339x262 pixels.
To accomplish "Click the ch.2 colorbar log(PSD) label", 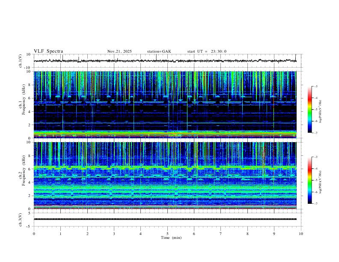I will [321, 182].
